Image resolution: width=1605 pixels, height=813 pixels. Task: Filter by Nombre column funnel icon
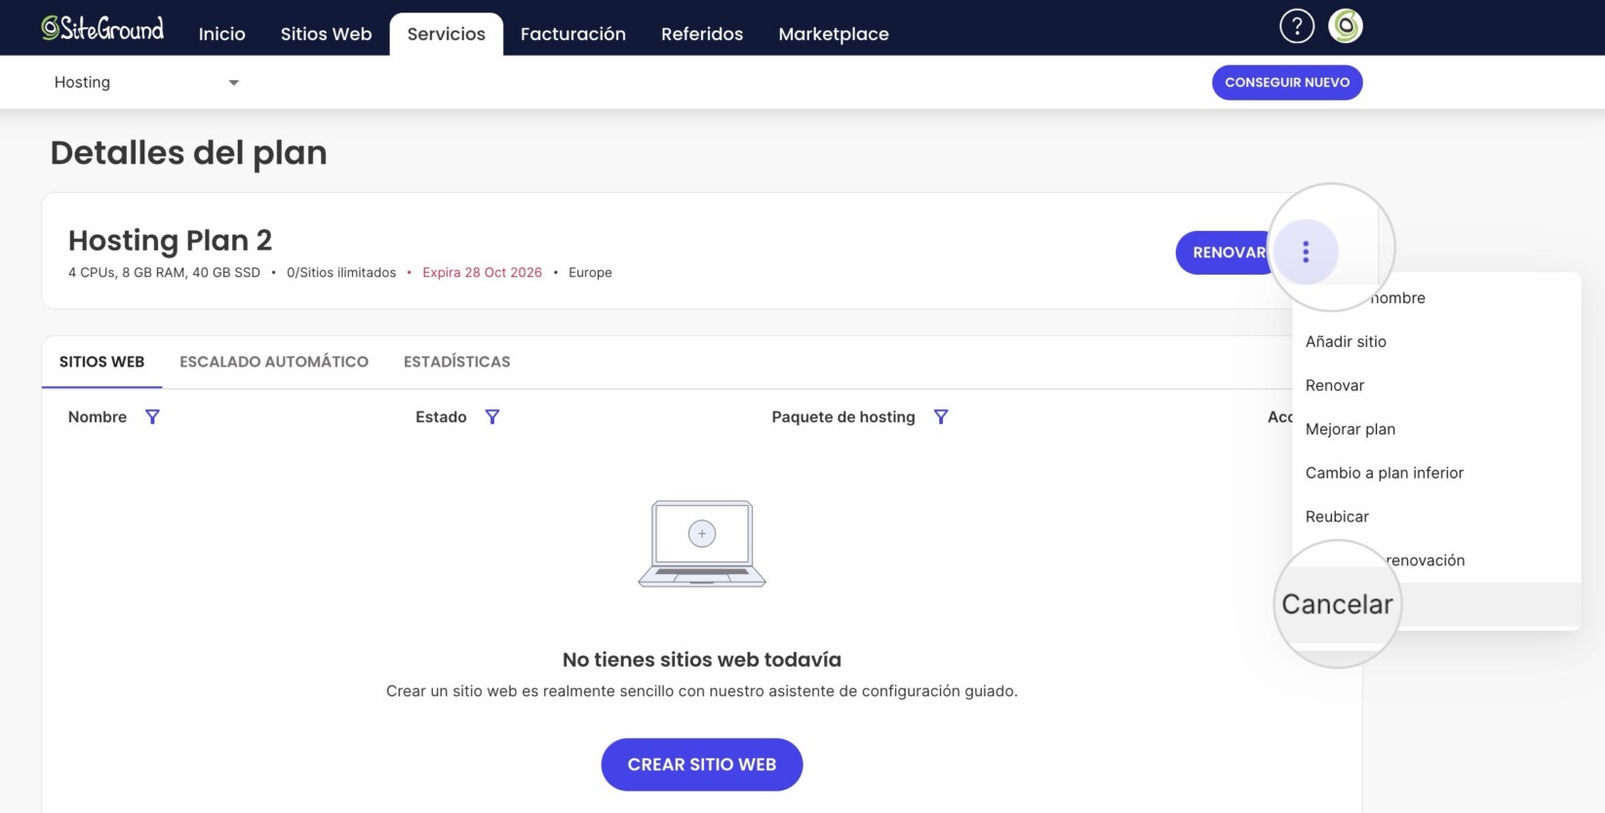[152, 417]
